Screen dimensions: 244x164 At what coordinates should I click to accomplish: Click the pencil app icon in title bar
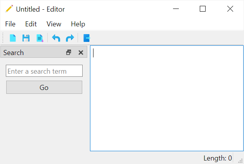pyautogui.click(x=9, y=9)
